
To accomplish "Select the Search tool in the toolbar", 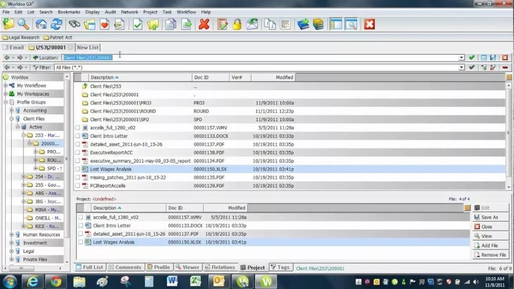I will (23, 24).
